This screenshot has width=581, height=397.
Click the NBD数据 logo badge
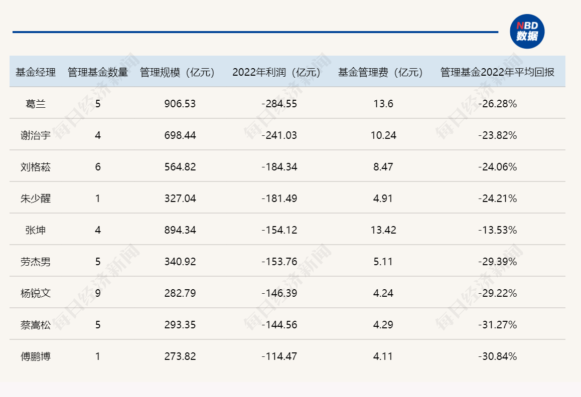(x=527, y=32)
